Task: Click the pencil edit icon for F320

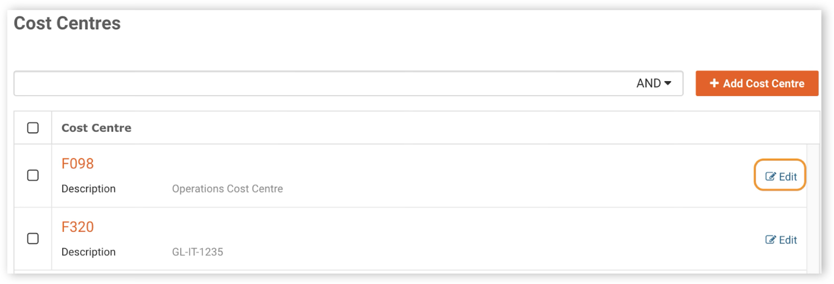Action: (x=770, y=240)
